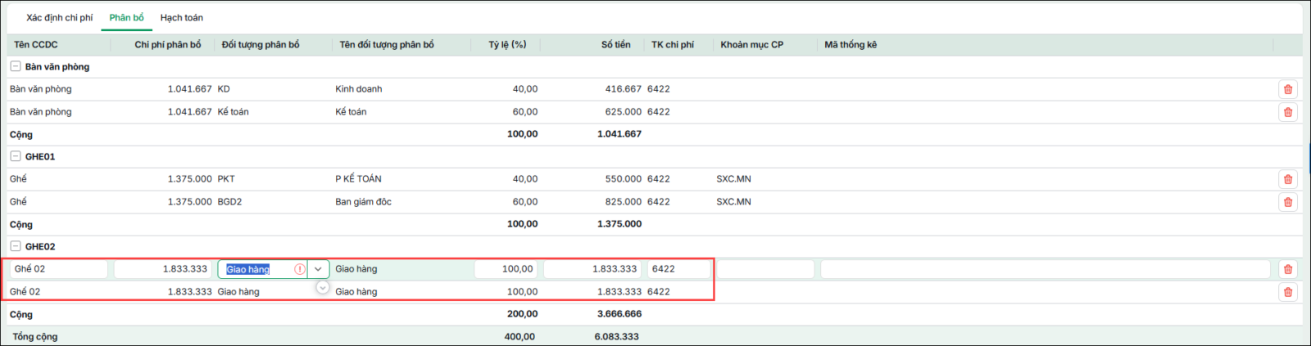Viewport: 1311px width, 346px height.
Task: Collapse the GHE01 group
Action: click(16, 156)
